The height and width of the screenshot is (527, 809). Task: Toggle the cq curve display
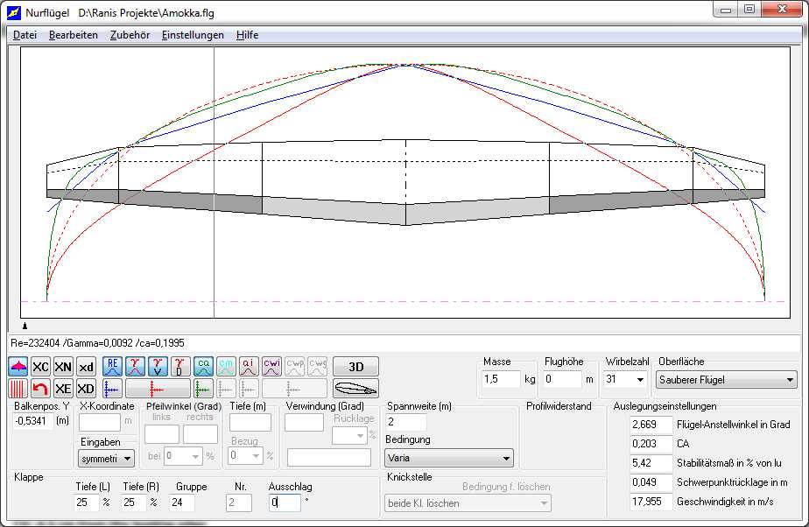click(203, 367)
